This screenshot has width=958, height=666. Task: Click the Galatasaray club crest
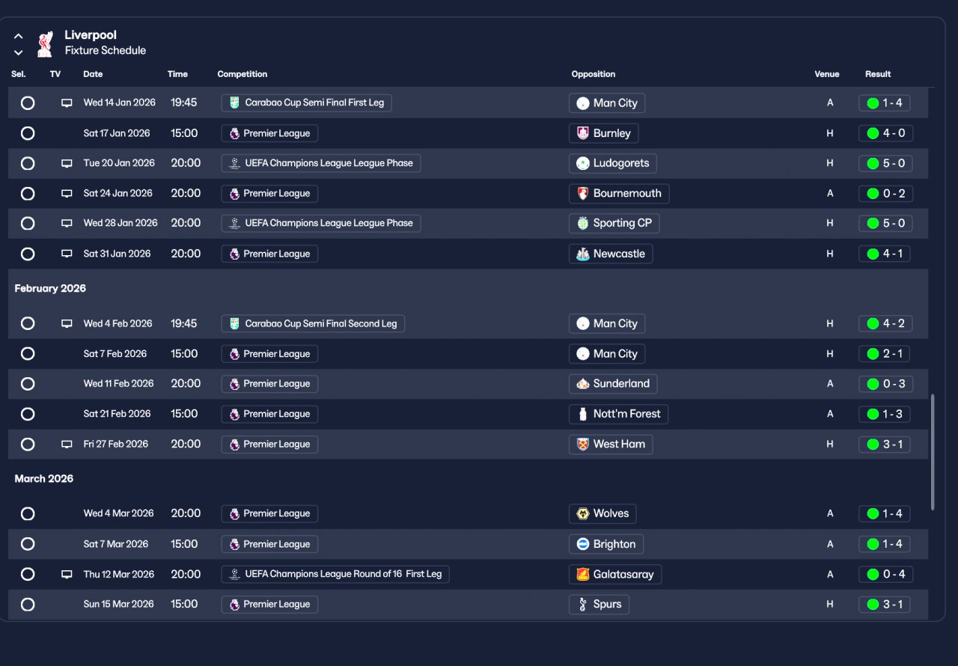pos(582,575)
